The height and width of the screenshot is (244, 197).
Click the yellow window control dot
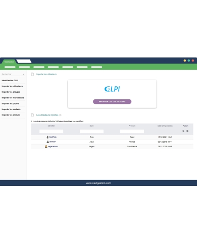[185, 60]
